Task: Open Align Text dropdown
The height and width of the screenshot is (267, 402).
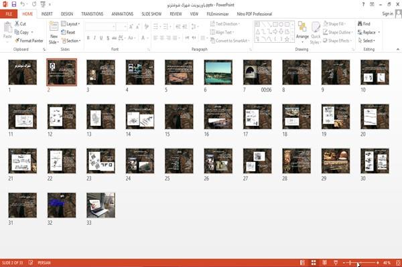Action: coord(222,32)
